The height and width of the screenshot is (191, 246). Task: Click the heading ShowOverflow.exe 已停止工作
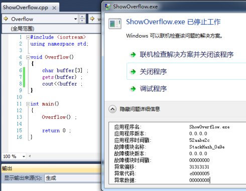point(173,22)
